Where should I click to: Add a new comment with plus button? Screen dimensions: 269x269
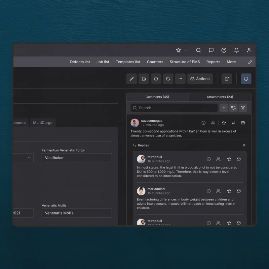(x=224, y=108)
